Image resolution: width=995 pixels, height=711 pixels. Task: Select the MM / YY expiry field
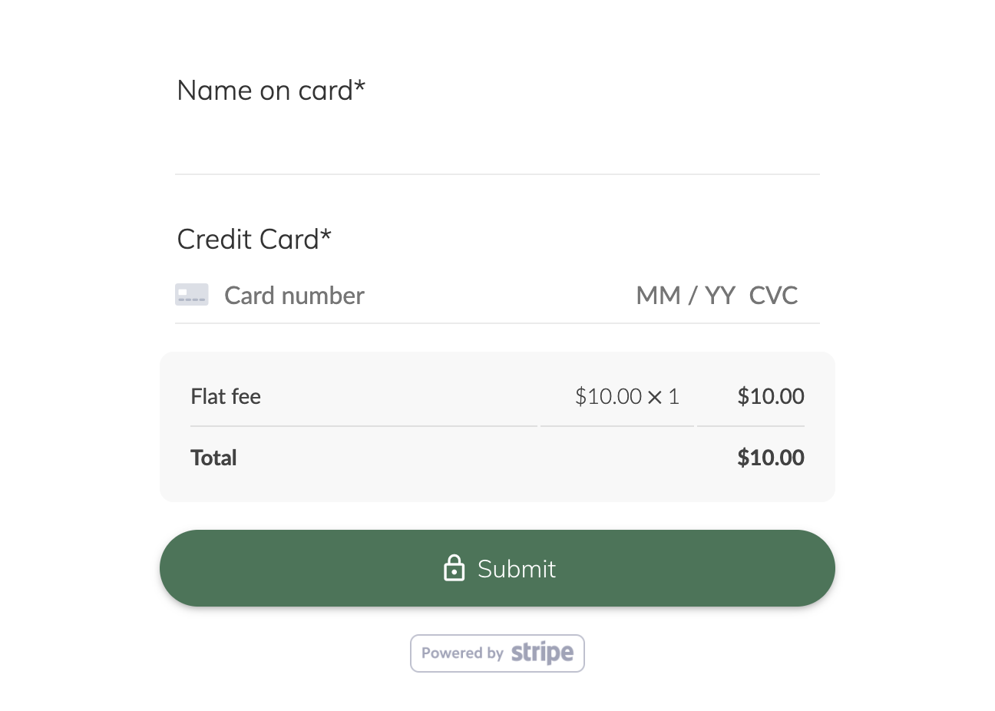pos(684,295)
